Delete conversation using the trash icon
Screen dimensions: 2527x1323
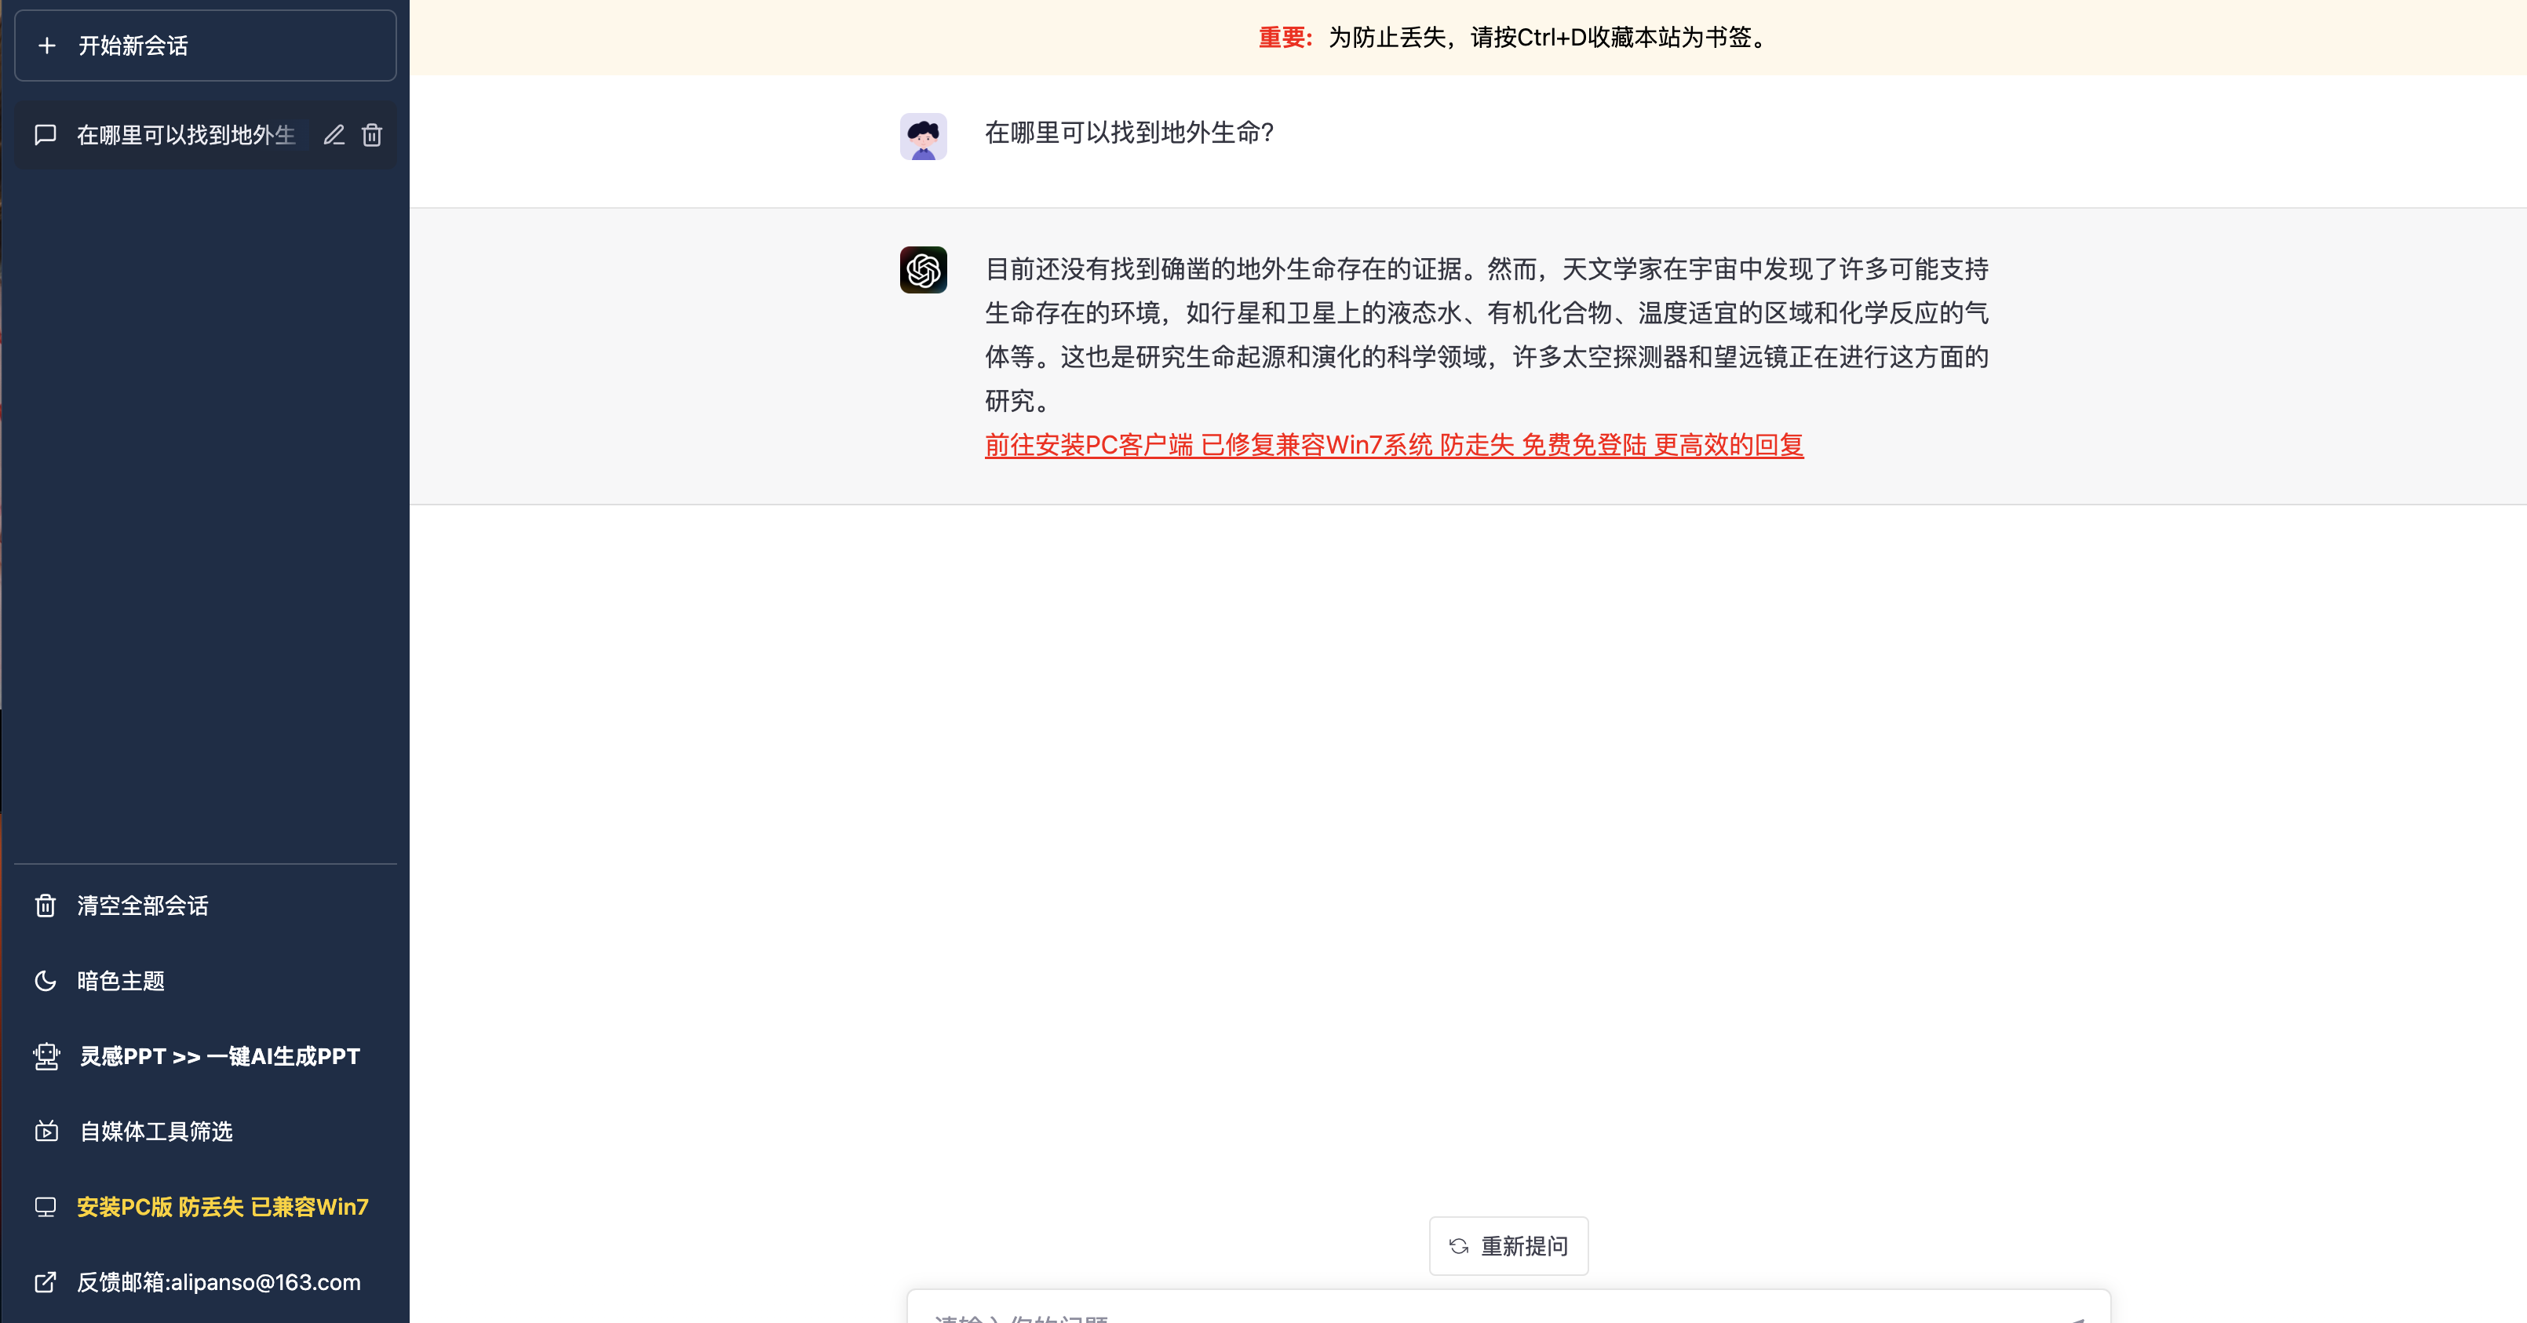tap(372, 135)
